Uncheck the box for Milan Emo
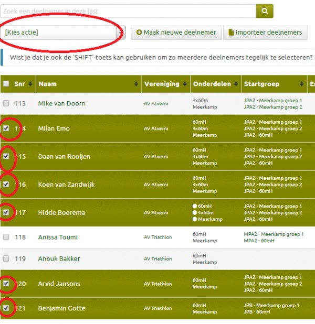315x324 pixels. (6, 128)
